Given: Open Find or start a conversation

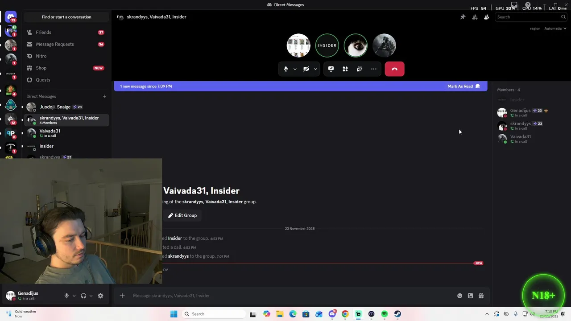Looking at the screenshot, I should tap(66, 17).
